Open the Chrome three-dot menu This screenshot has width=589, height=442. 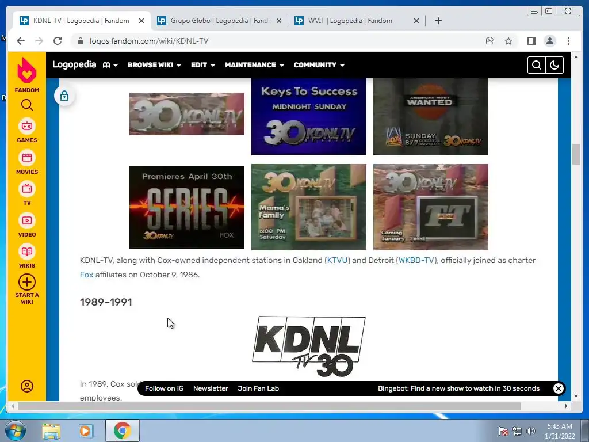coord(568,41)
